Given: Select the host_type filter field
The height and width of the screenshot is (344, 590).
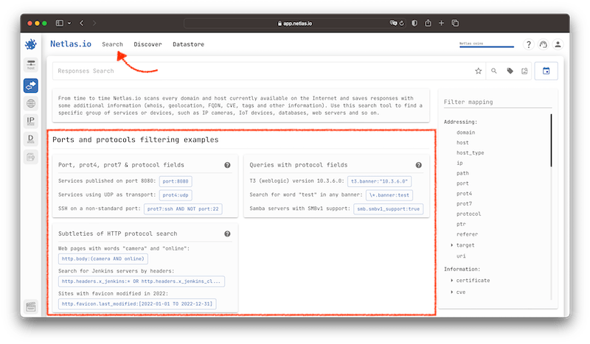Looking at the screenshot, I should click(x=470, y=152).
